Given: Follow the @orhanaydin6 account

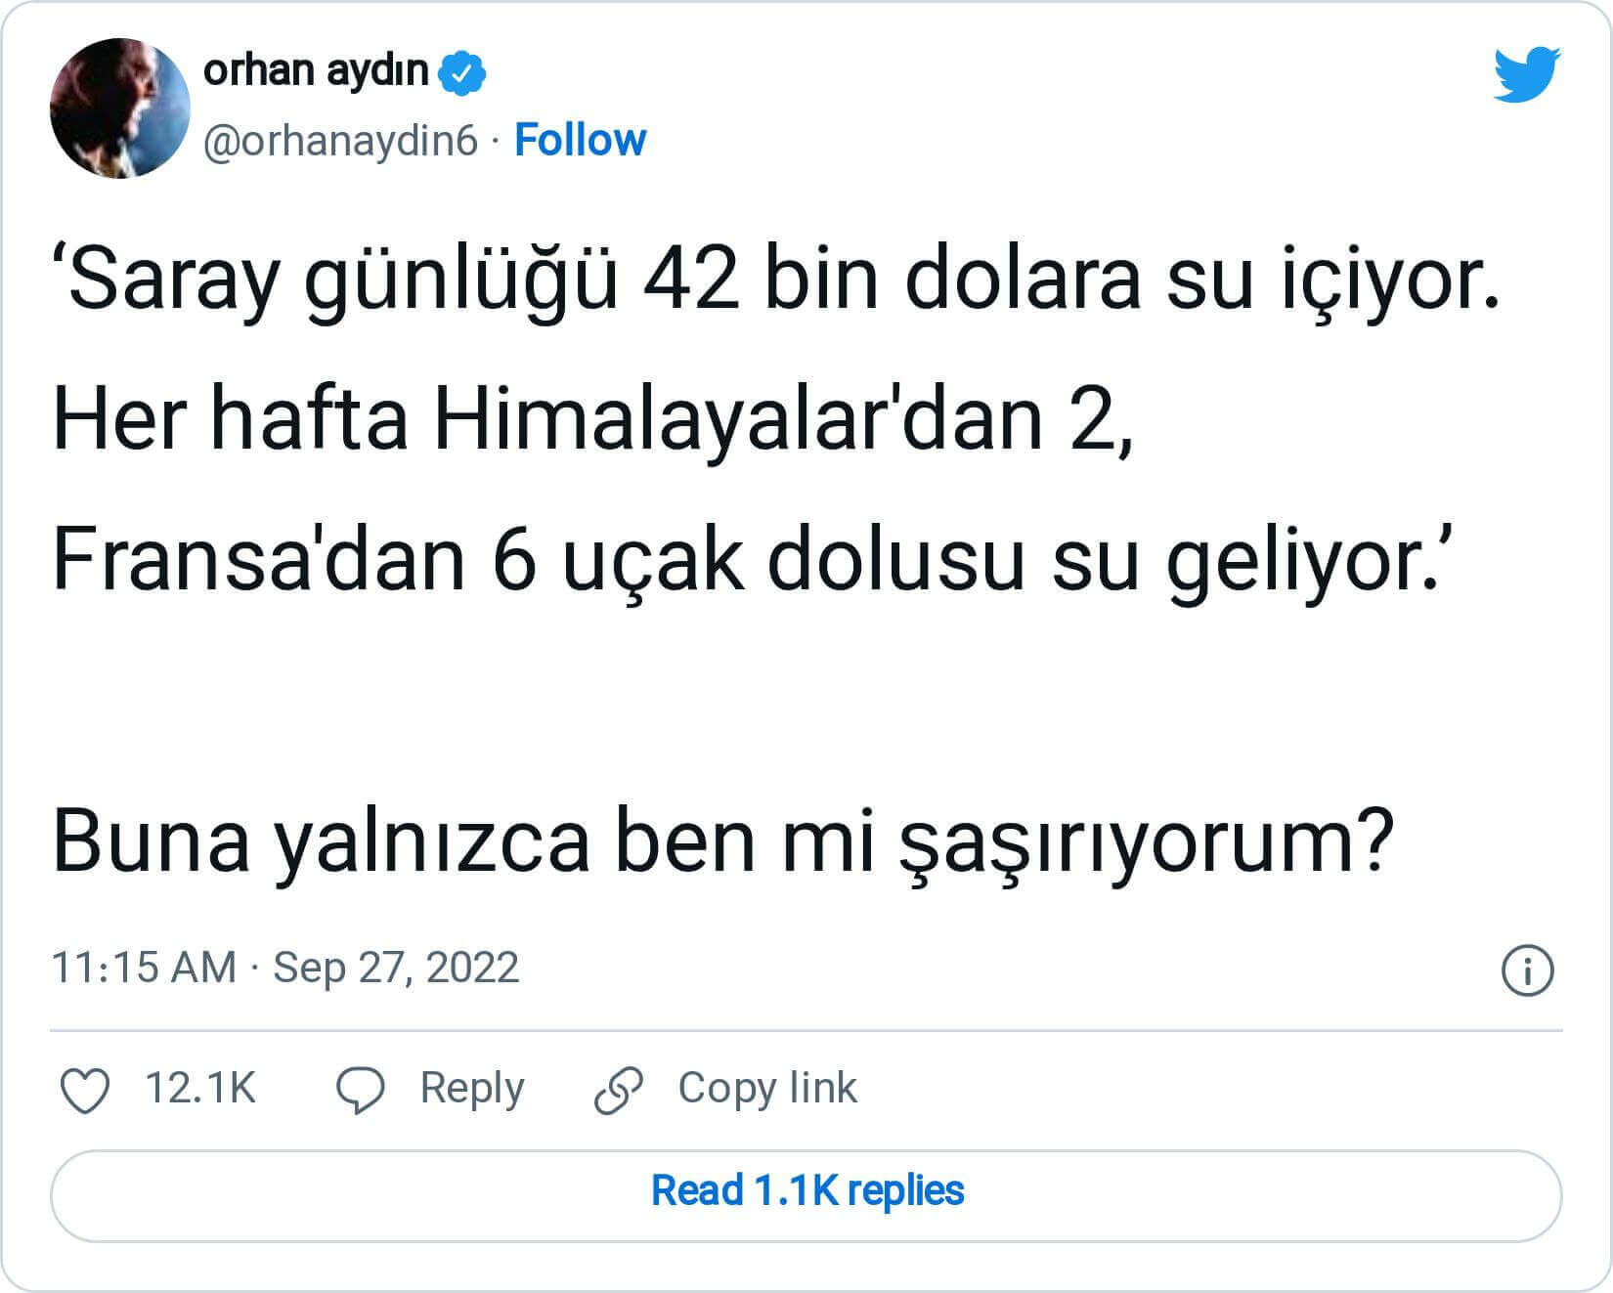Looking at the screenshot, I should point(580,141).
